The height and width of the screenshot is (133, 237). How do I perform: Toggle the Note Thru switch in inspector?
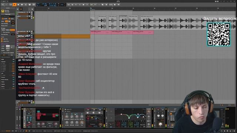[2, 39]
